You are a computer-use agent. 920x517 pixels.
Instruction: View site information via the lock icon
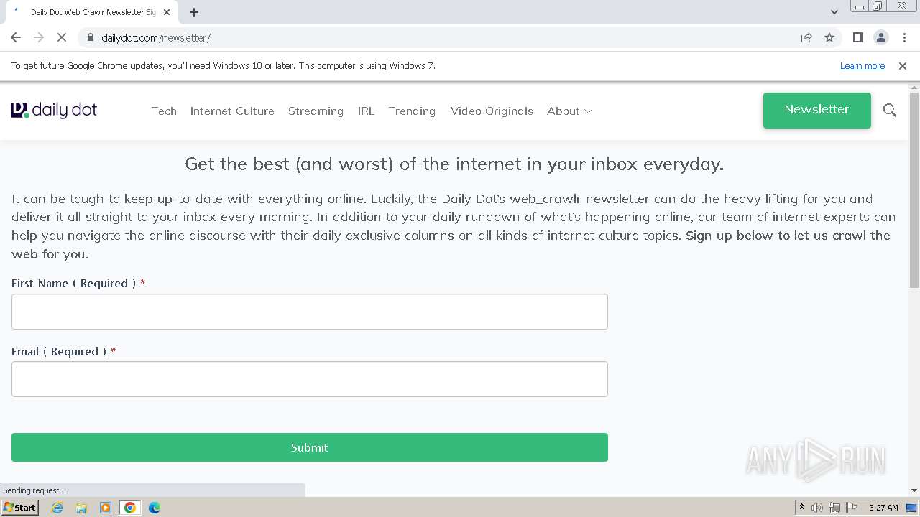pos(90,38)
